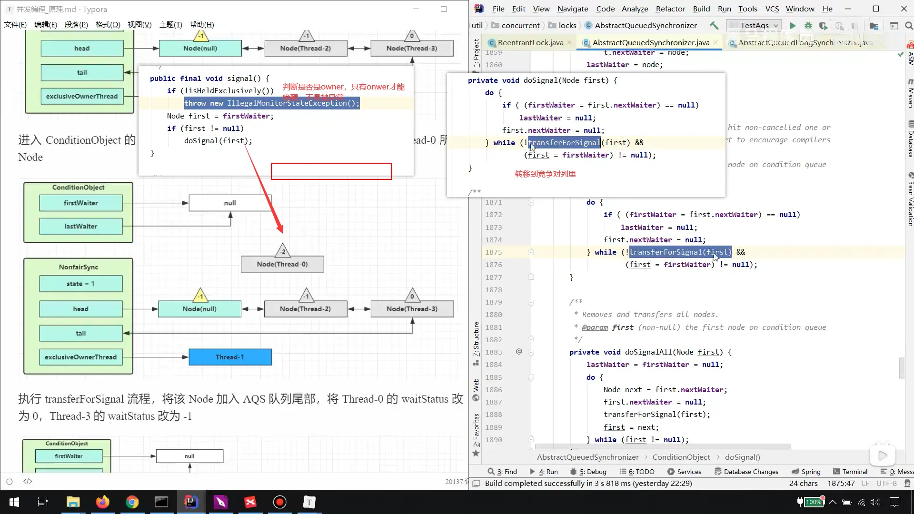The height and width of the screenshot is (514, 914).
Task: Open the Analyze menu in IntelliJ
Action: point(635,9)
